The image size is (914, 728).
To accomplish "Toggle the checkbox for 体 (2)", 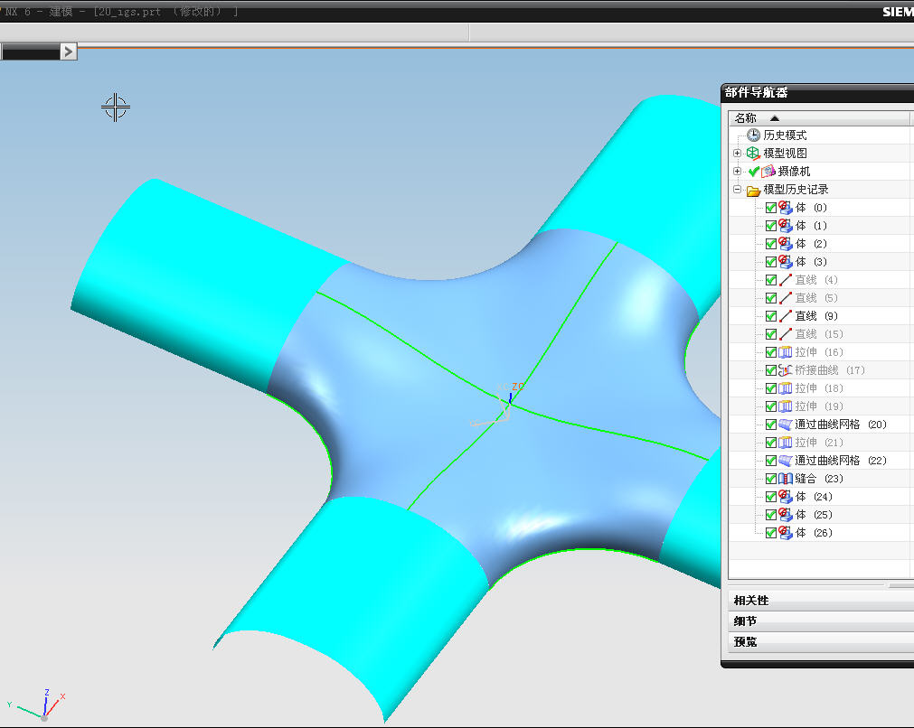I will click(770, 244).
